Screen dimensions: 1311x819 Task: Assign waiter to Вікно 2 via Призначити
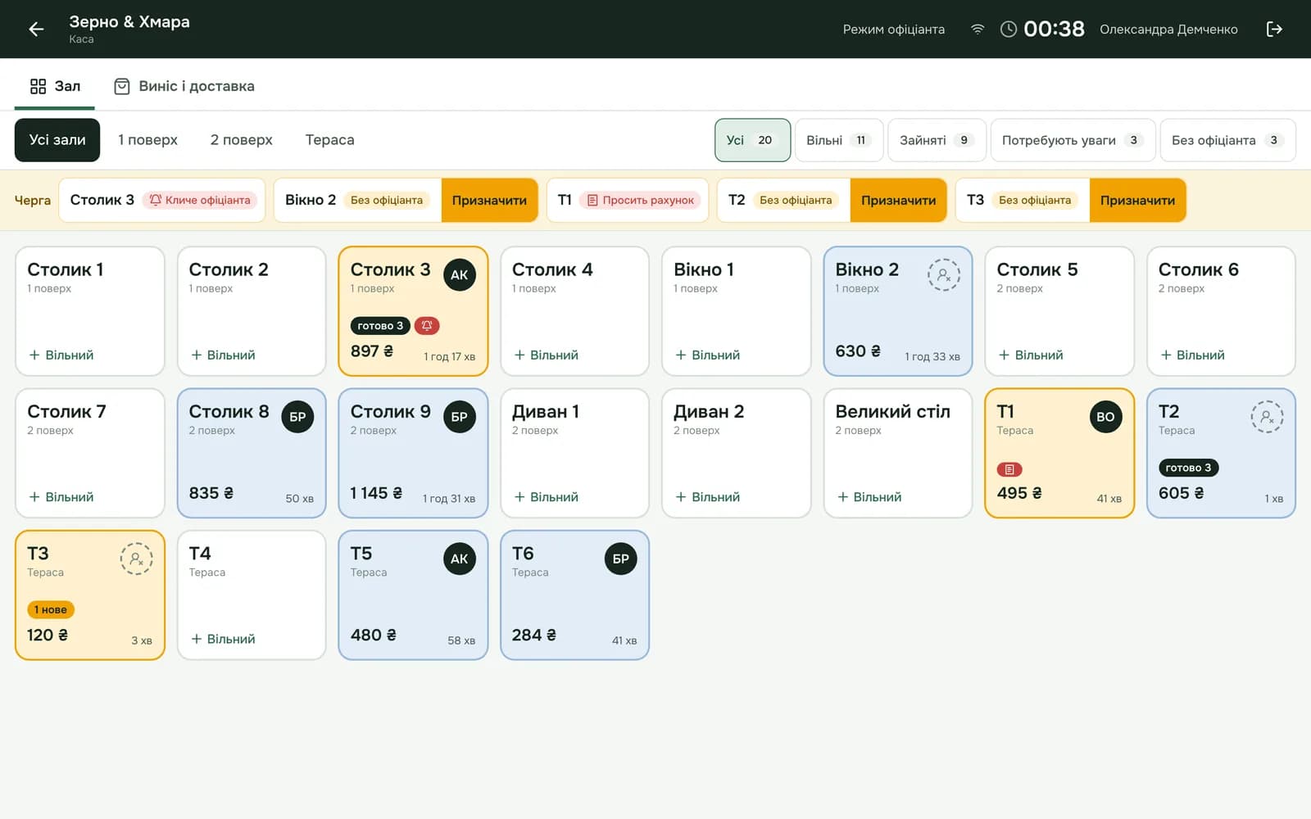point(489,201)
